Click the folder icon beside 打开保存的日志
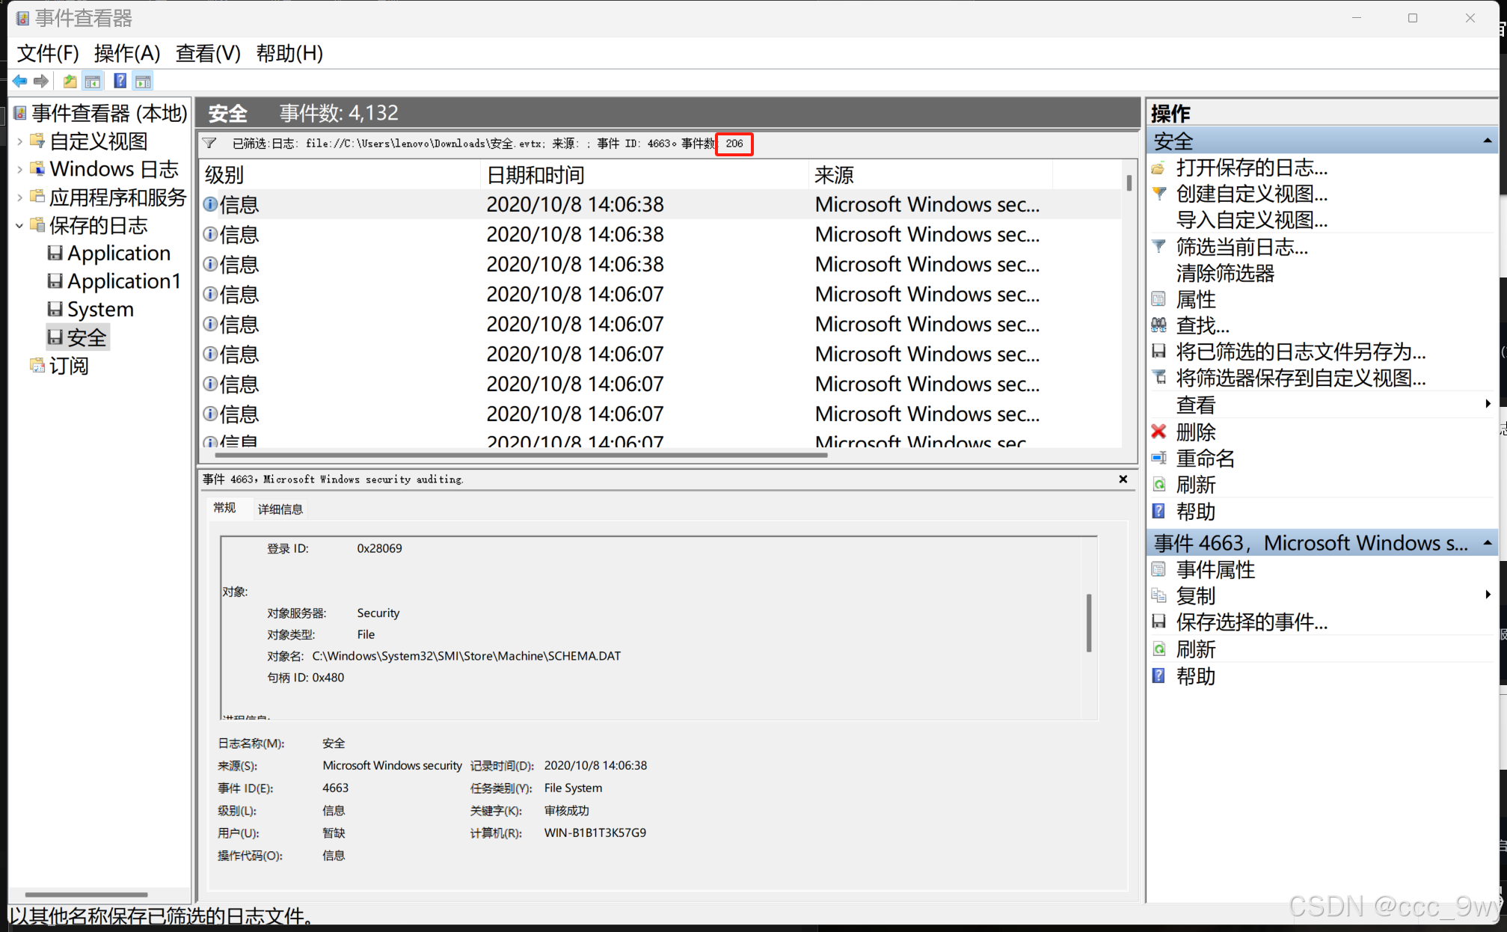 pos(1158,168)
